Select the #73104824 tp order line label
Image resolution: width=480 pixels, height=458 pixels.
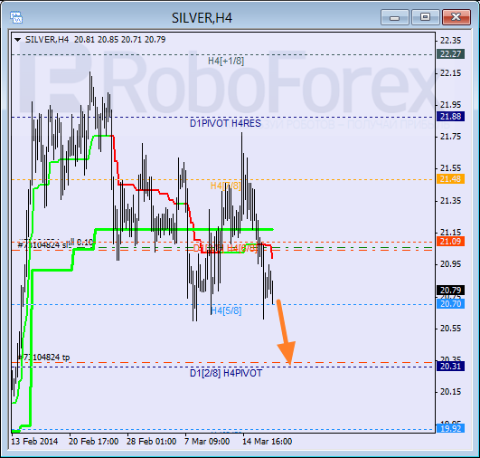pyautogui.click(x=43, y=358)
